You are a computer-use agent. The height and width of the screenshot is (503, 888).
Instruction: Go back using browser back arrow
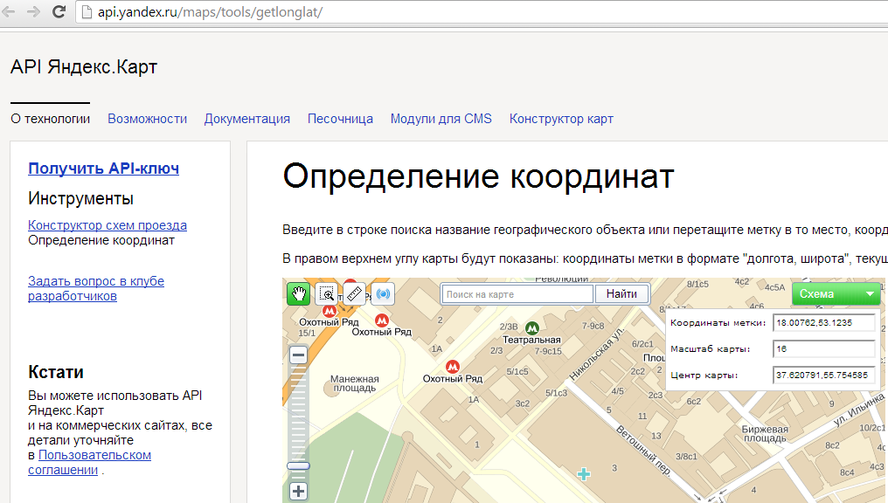(9, 12)
